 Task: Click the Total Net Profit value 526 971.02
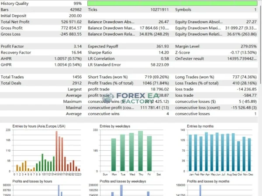(71, 22)
